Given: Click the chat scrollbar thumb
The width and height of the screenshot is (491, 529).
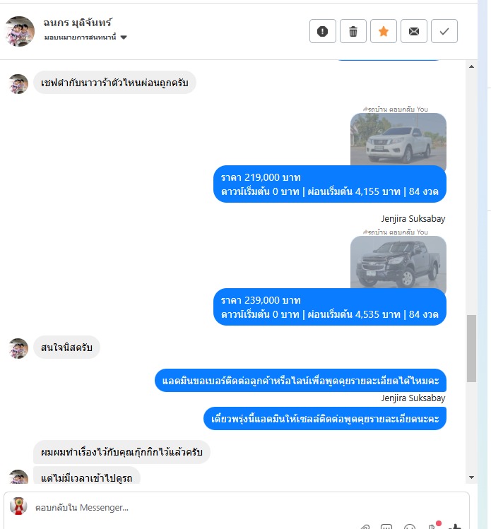Looking at the screenshot, I should click(471, 348).
